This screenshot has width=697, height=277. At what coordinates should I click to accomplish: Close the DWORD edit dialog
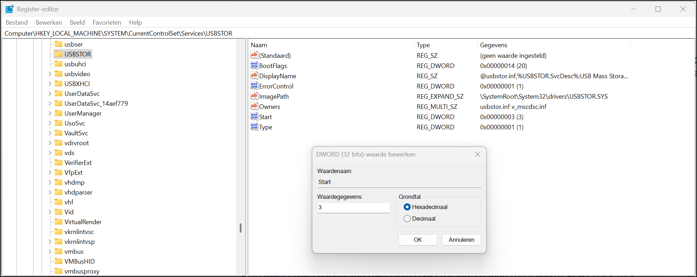click(477, 154)
